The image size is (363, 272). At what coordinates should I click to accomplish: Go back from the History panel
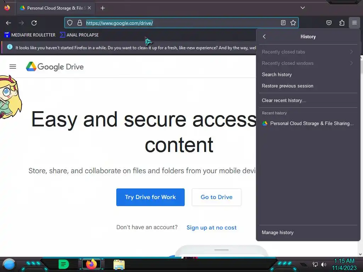coord(264,36)
